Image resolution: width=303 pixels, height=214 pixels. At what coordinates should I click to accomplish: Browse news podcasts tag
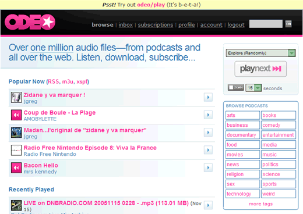pyautogui.click(x=242, y=165)
